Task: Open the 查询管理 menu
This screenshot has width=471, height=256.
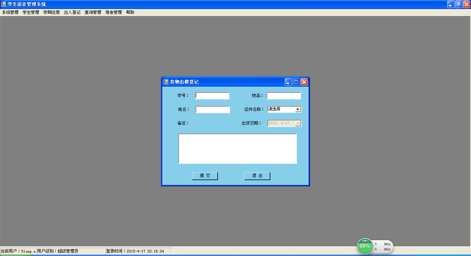Action: tap(93, 12)
